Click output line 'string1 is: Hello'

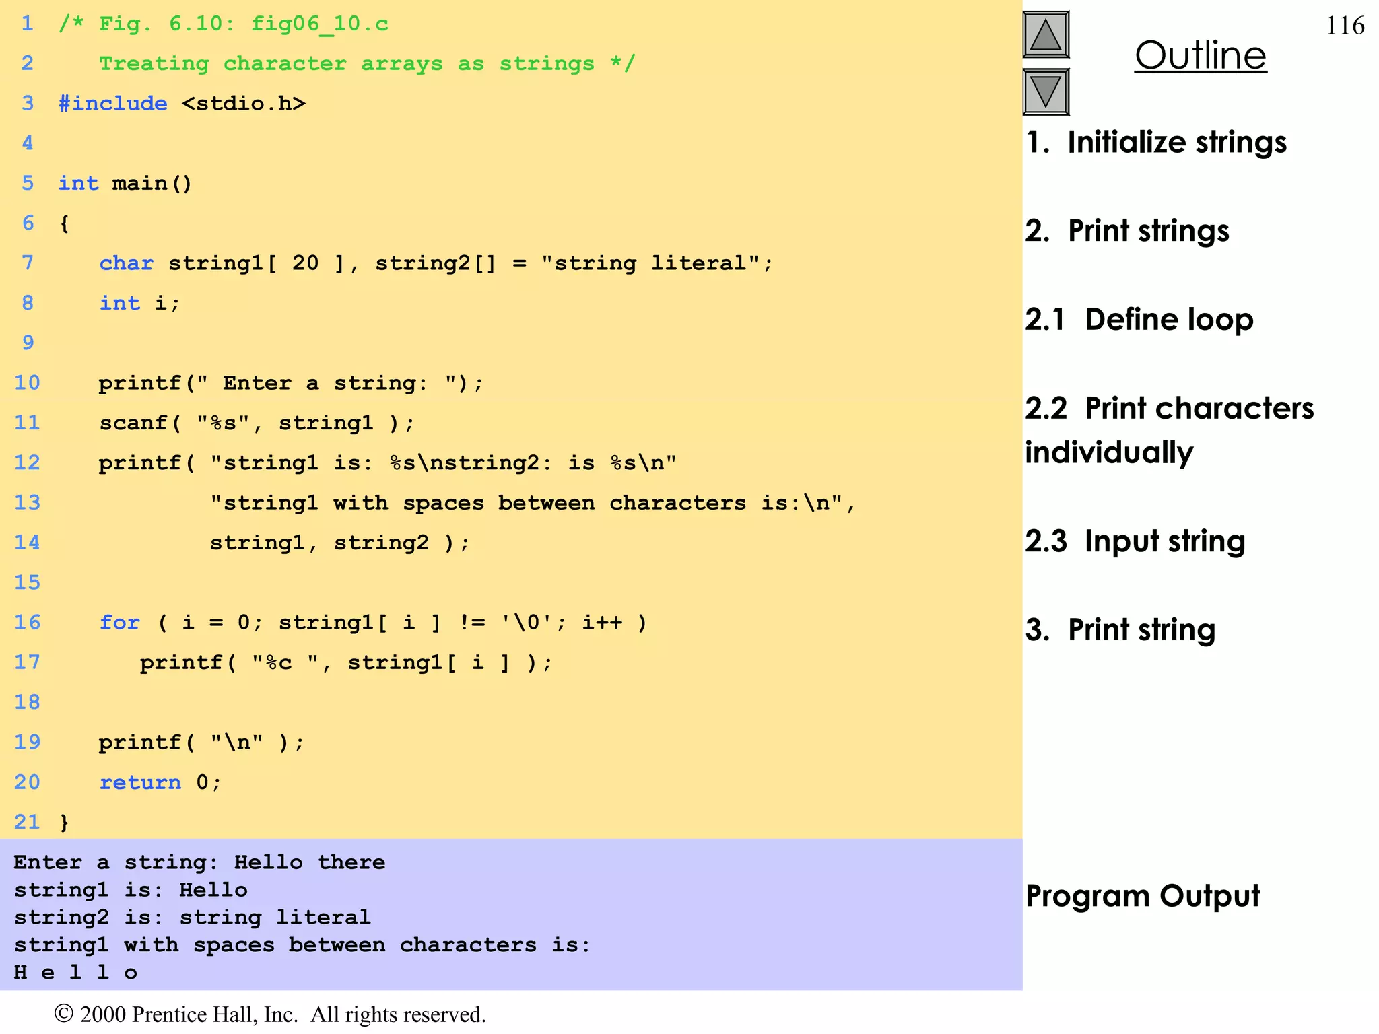[x=131, y=890]
